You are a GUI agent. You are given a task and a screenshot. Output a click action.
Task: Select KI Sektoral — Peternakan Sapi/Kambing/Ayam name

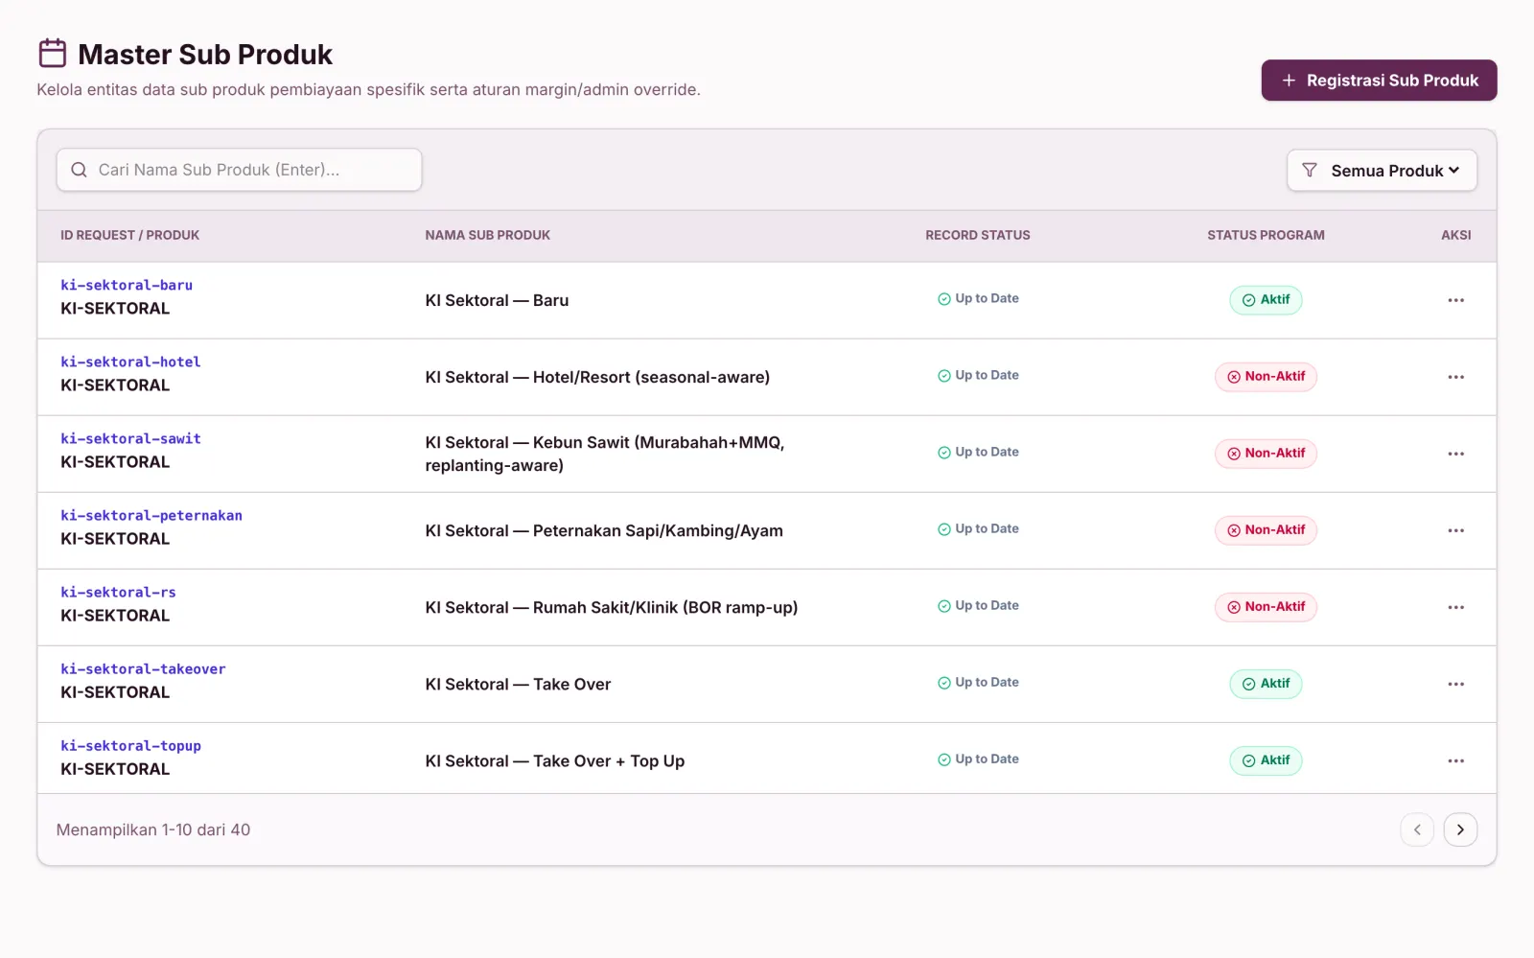[604, 530]
